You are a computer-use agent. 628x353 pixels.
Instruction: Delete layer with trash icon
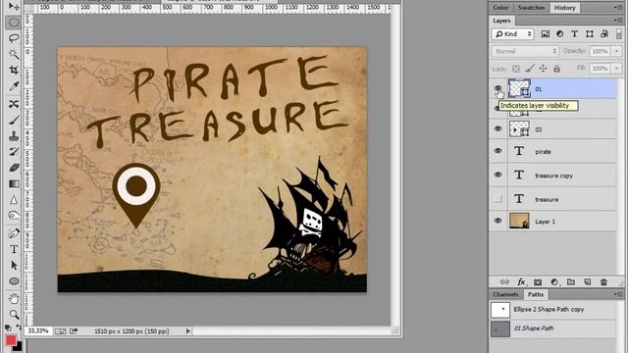pos(603,282)
